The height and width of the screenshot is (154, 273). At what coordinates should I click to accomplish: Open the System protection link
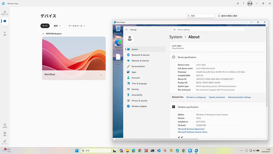pyautogui.click(x=217, y=97)
